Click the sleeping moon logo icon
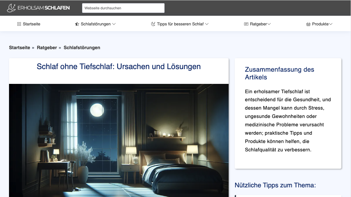 tap(11, 8)
